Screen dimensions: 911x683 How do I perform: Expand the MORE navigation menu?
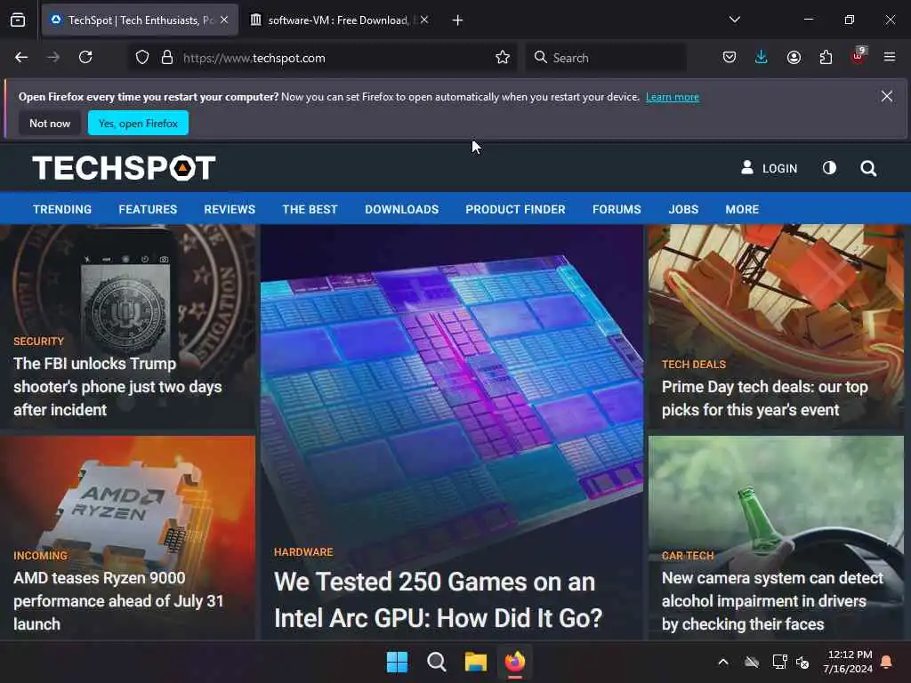coord(742,210)
